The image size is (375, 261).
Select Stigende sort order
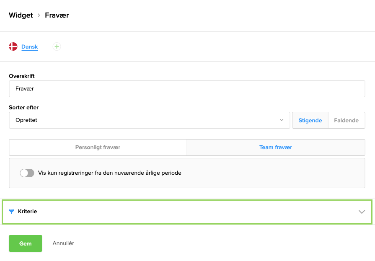310,120
